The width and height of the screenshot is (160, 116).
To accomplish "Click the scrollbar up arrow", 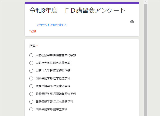I will click(146, 2).
